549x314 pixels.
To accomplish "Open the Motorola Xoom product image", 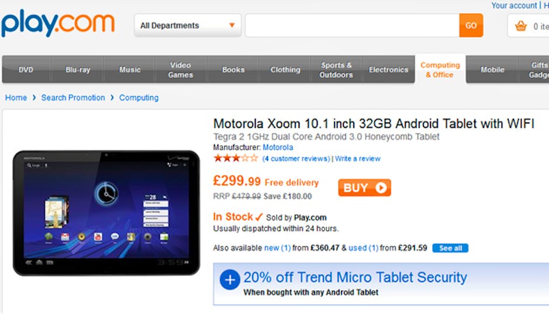I will 106,213.
